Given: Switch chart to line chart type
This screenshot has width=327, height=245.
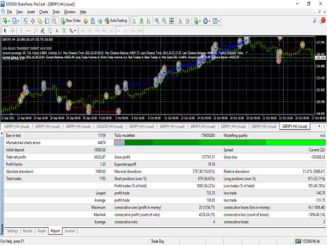Looking at the screenshot, I should click(149, 21).
